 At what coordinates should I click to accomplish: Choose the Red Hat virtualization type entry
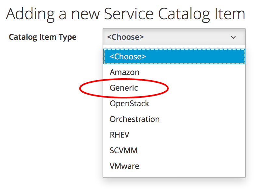point(119,135)
